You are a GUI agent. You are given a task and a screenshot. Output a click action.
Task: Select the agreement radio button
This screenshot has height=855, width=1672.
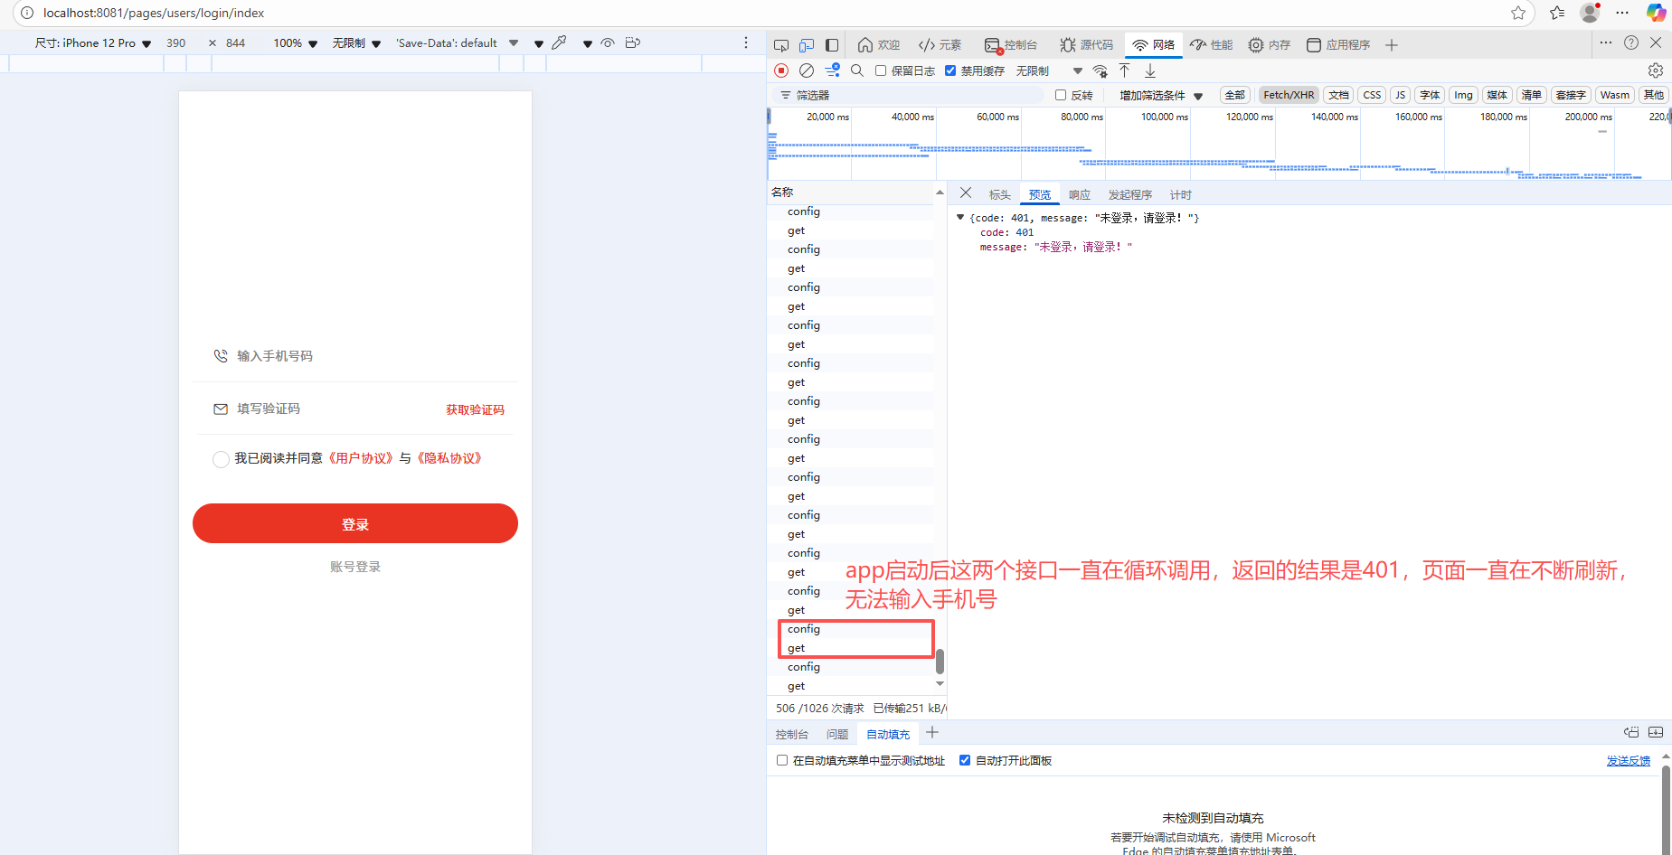click(221, 459)
